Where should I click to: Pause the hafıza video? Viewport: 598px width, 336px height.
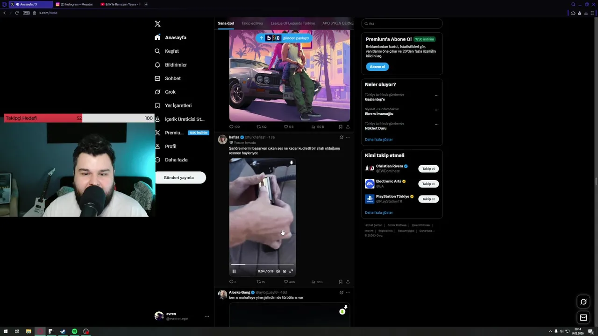[x=234, y=271]
